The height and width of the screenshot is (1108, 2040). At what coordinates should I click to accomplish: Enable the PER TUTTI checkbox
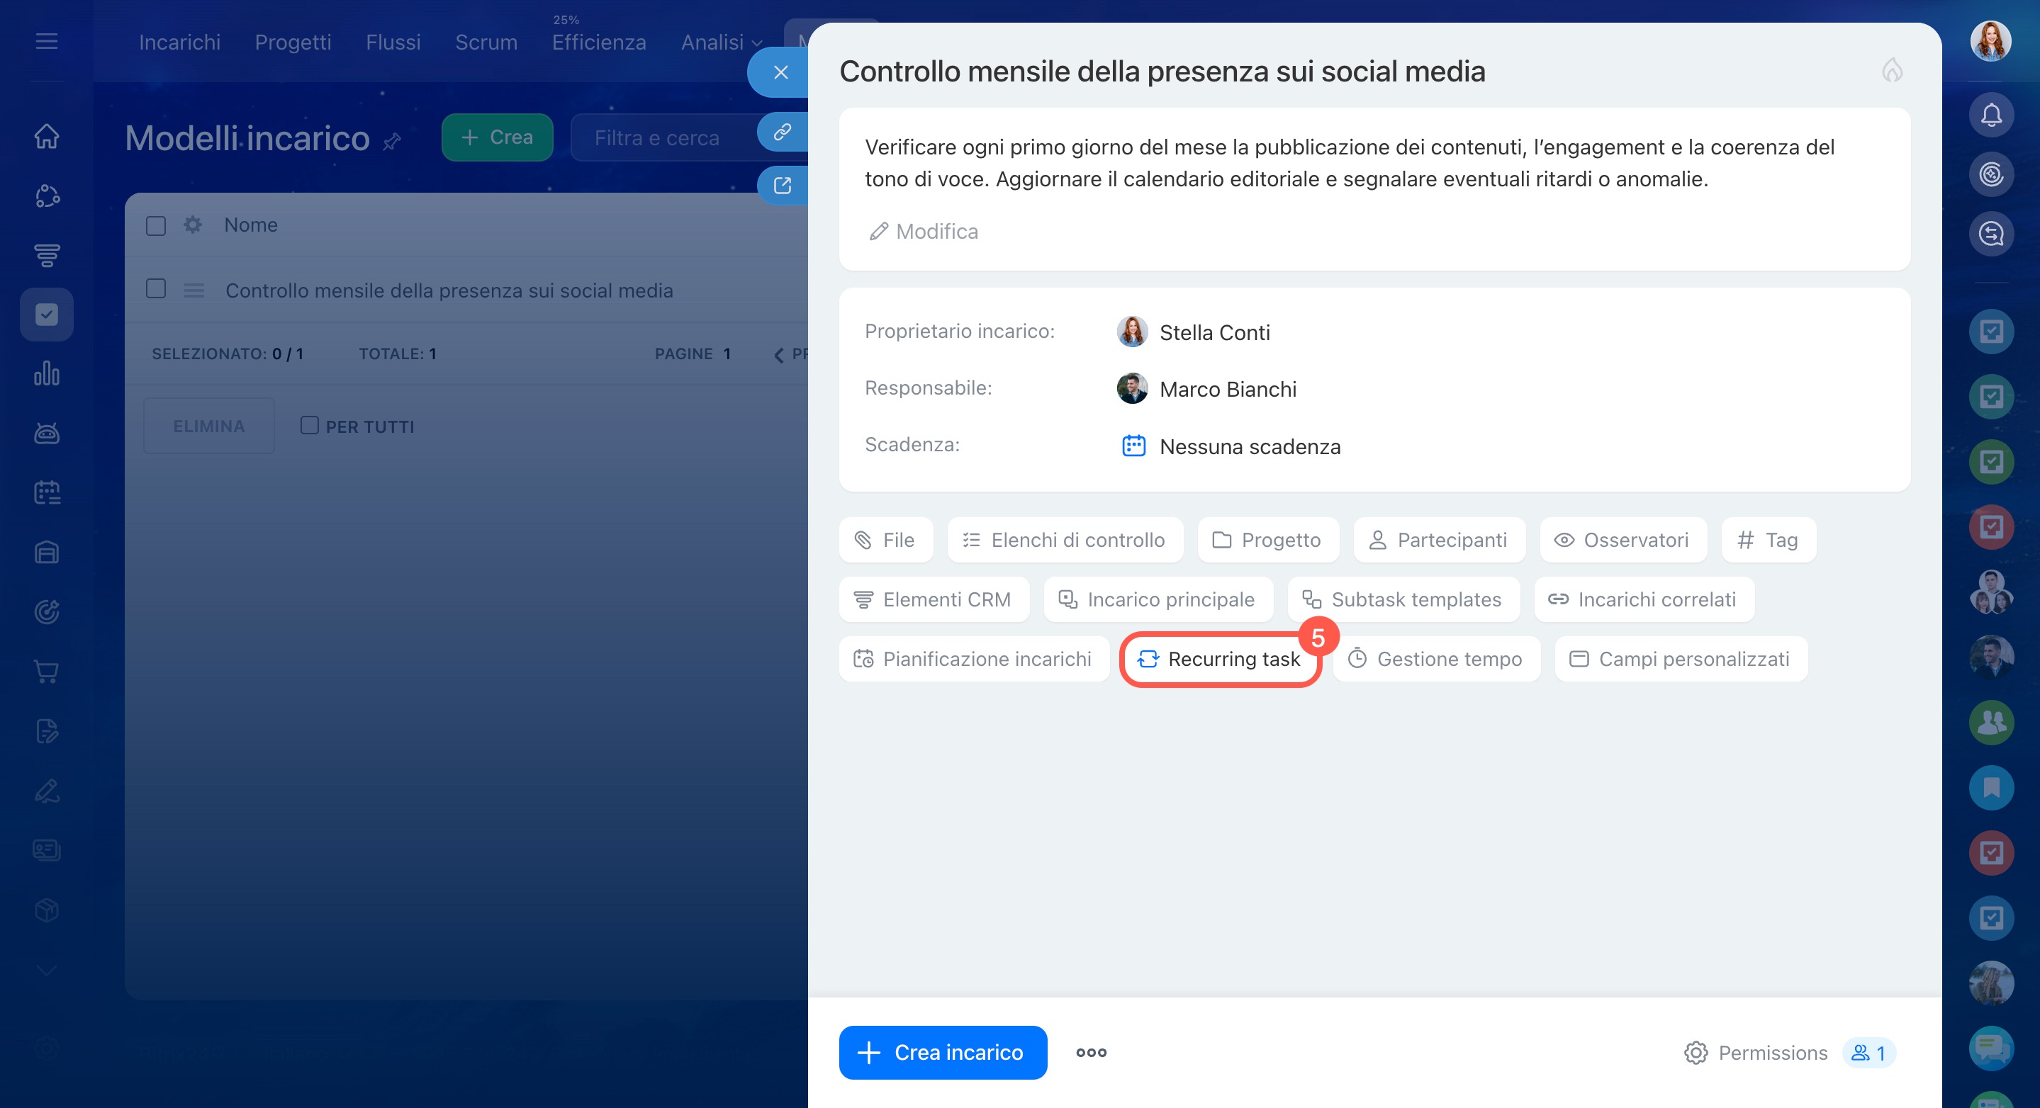(310, 426)
